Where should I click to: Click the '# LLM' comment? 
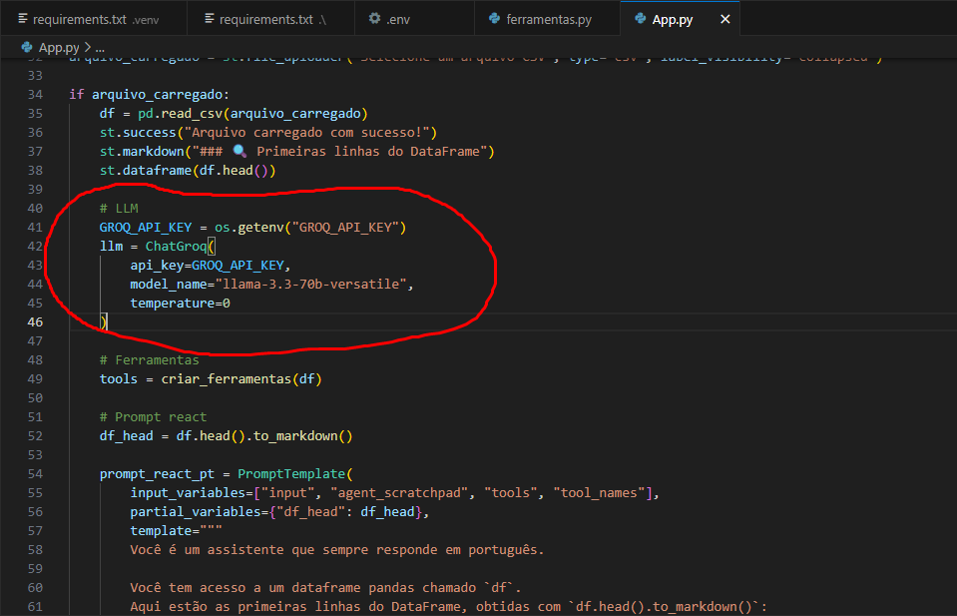click(x=119, y=209)
